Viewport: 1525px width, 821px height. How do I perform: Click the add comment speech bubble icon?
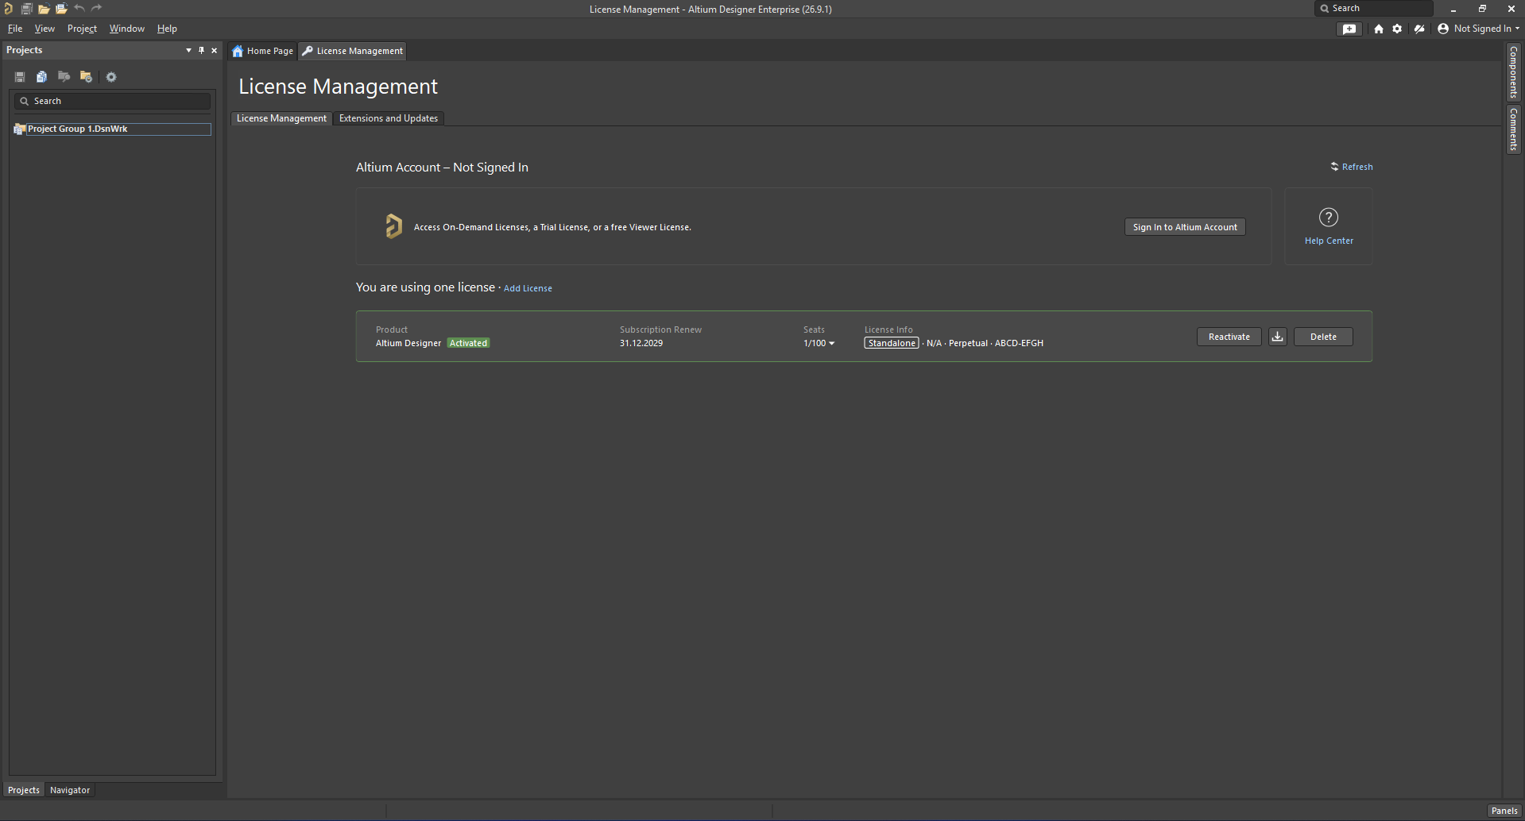[1349, 29]
